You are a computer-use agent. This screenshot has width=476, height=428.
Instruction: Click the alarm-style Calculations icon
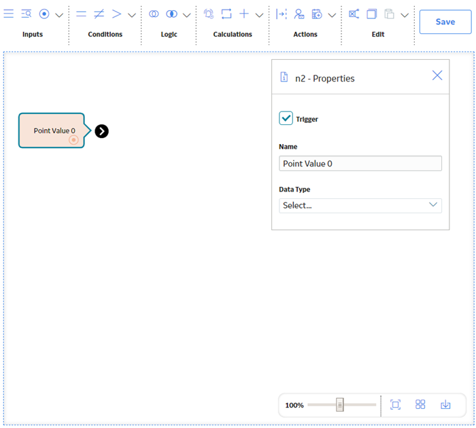click(209, 14)
